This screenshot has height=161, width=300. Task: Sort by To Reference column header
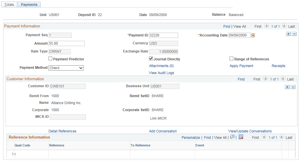pos(141,145)
